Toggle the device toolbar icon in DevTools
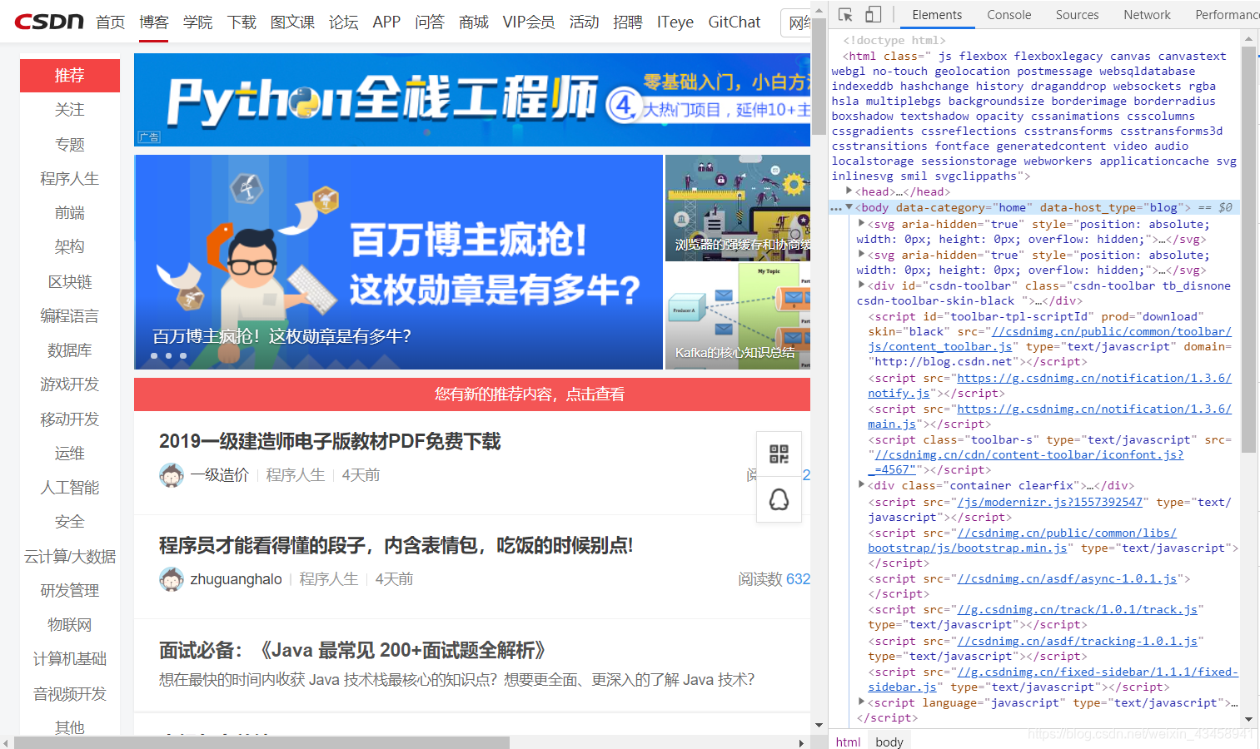This screenshot has width=1260, height=749. click(x=873, y=15)
